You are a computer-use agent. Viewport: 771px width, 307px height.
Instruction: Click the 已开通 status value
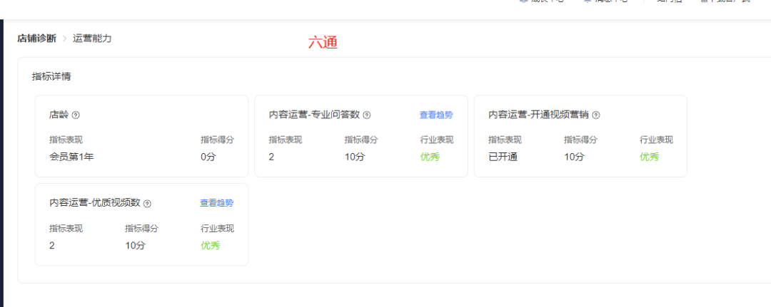pyautogui.click(x=503, y=157)
